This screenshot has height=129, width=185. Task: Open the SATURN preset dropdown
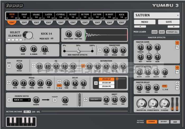pyautogui.click(x=157, y=15)
